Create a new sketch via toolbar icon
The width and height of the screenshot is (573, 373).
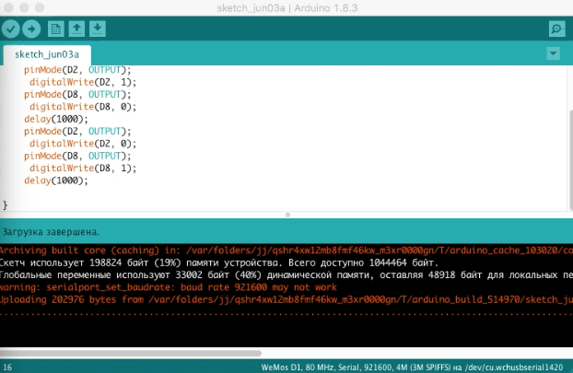(x=56, y=29)
